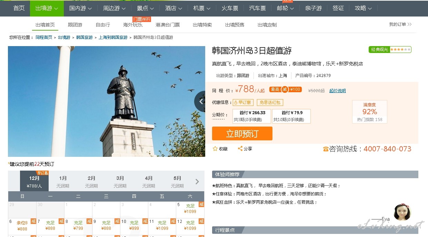Viewport: 428px width, 237px height.
Task: Click the 早订惠 clock icon
Action: pyautogui.click(x=236, y=103)
